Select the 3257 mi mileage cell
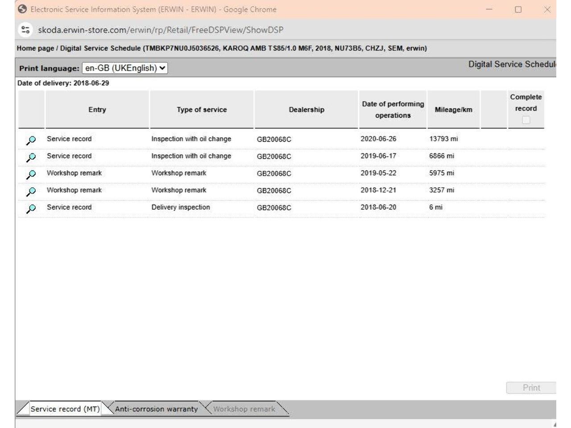Screen dimensions: 571x428 [x=442, y=190]
